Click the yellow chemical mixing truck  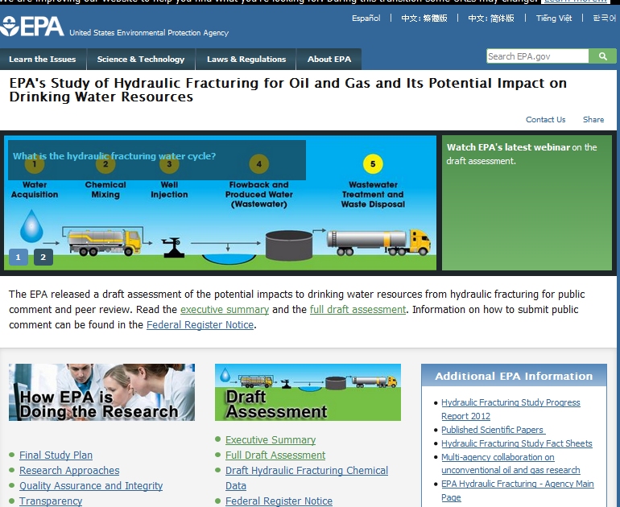pyautogui.click(x=105, y=242)
